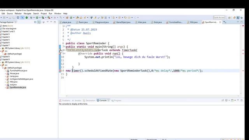Open the Refactor menu
249x140 pixels.
tap(18, 14)
